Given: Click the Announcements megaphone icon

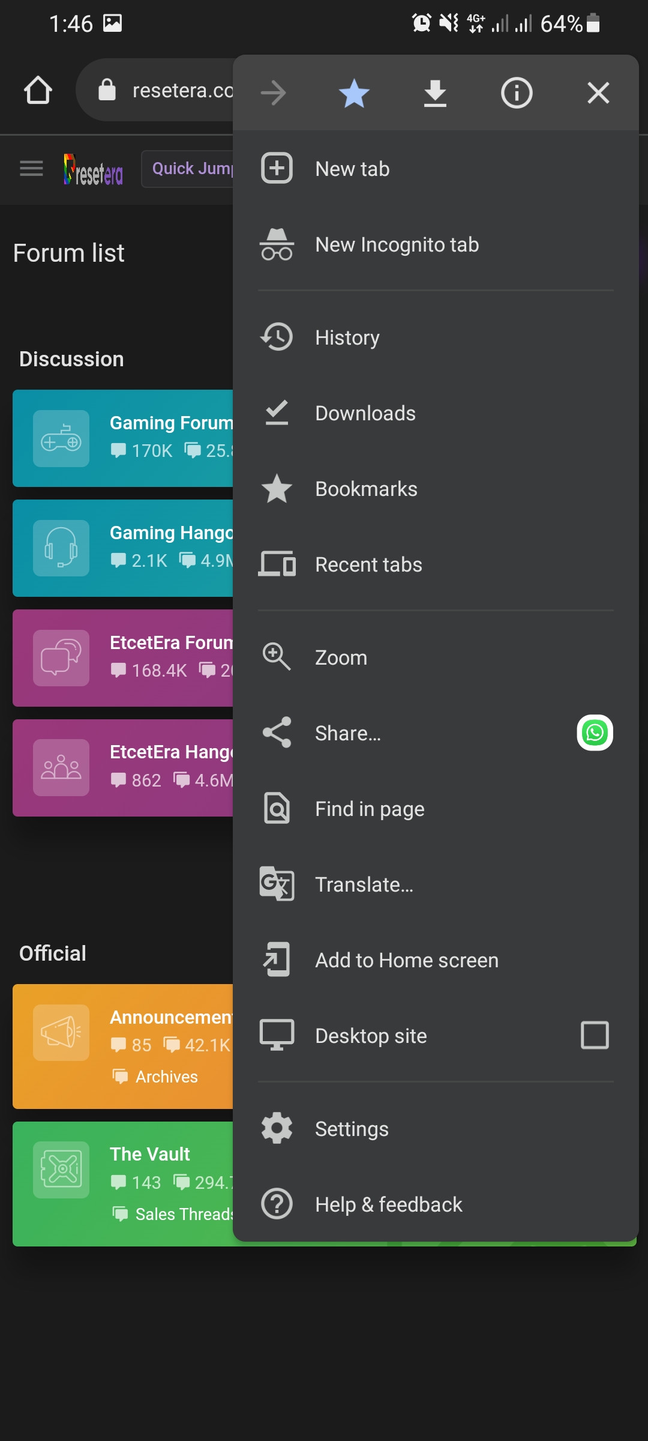Looking at the screenshot, I should tap(61, 1033).
